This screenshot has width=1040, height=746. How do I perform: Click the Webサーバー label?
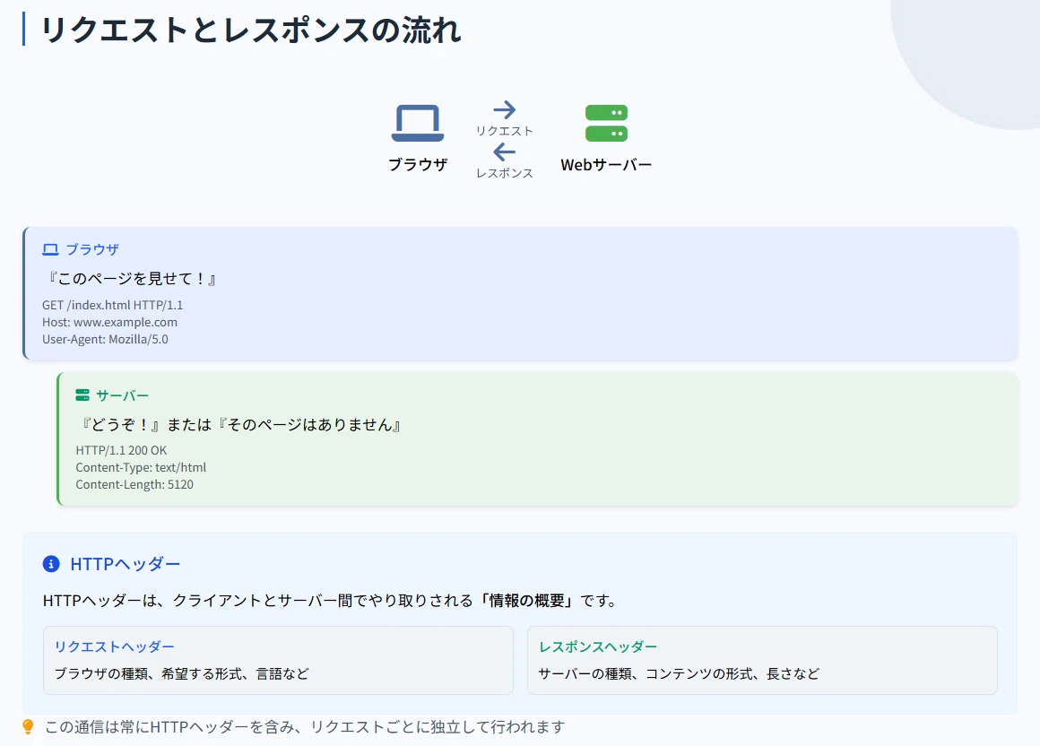(606, 164)
